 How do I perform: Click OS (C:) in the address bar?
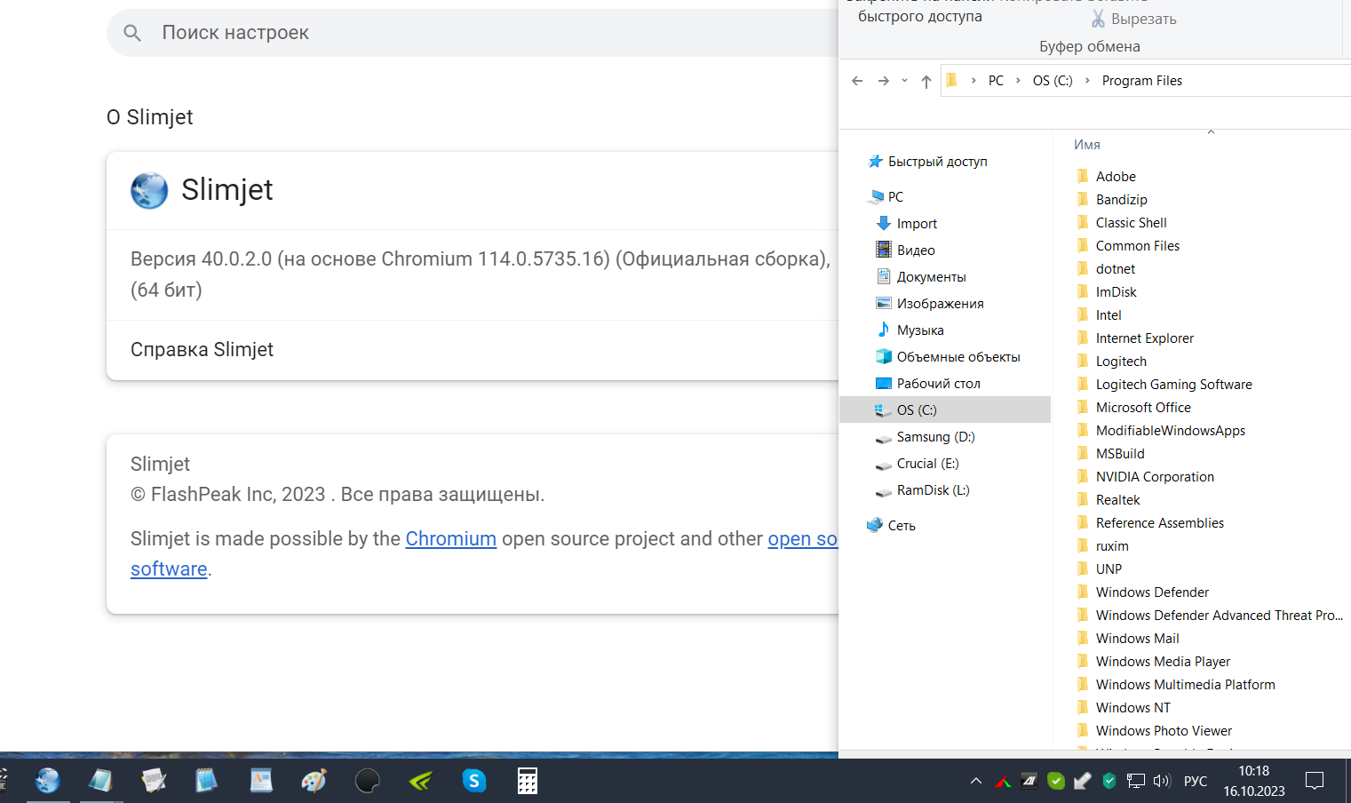[x=1053, y=81]
